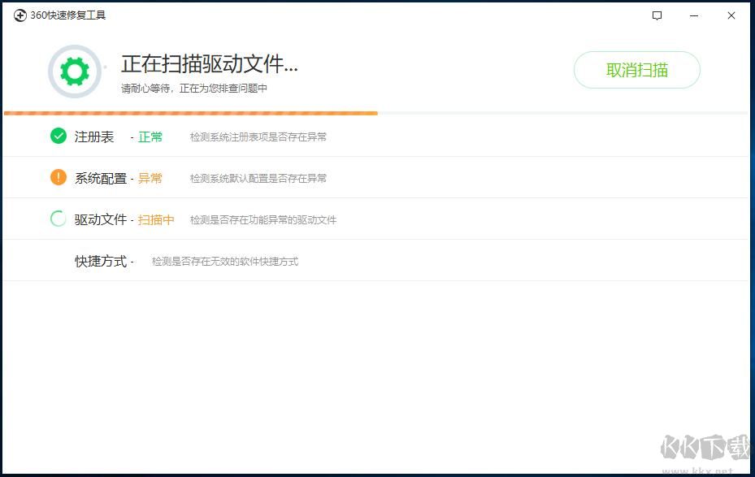Click the orange warning icon beside 系统配置
This screenshot has height=477, width=755.
pos(58,177)
